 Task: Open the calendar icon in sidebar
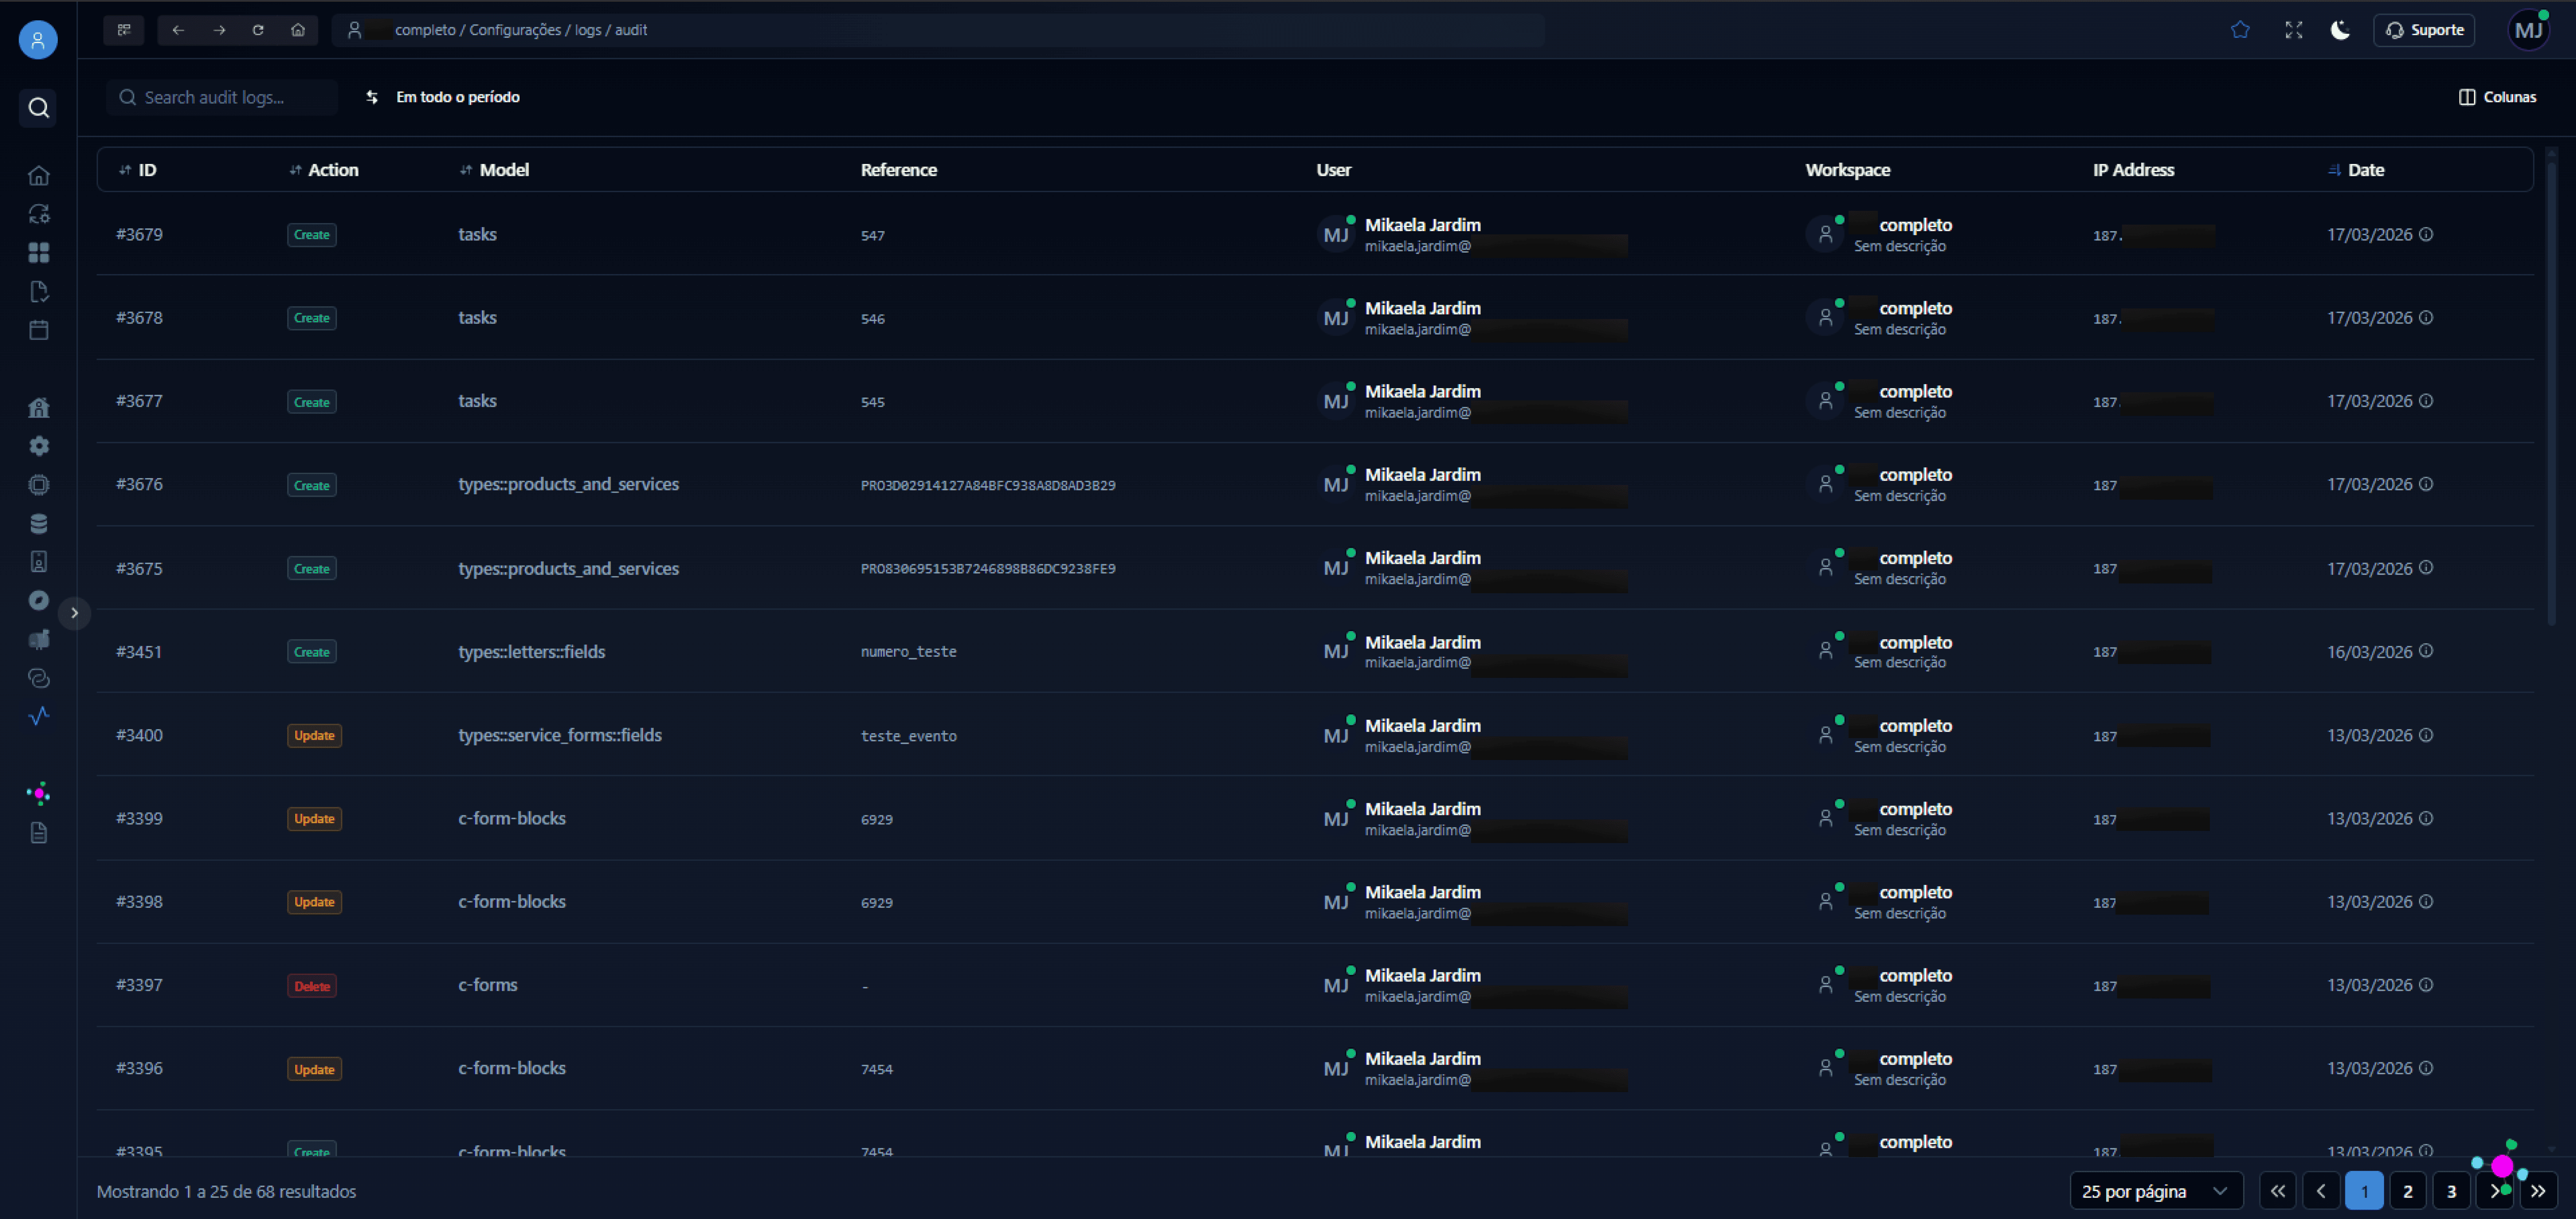[x=38, y=329]
